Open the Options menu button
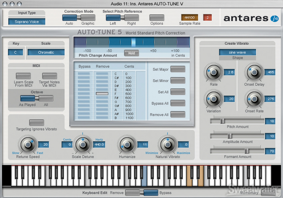Viewport: 283px width, 198px height. 157,17
